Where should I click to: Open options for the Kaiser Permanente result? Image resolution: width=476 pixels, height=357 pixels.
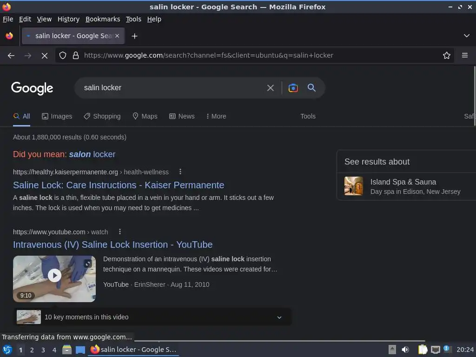[180, 172]
